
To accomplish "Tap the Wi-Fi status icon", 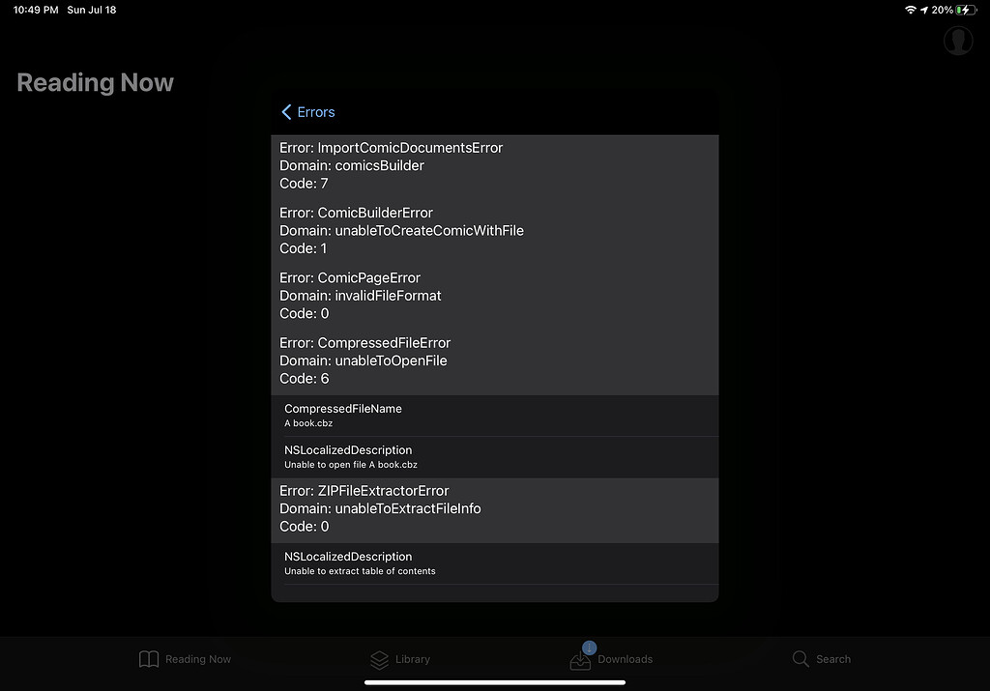I will click(911, 10).
